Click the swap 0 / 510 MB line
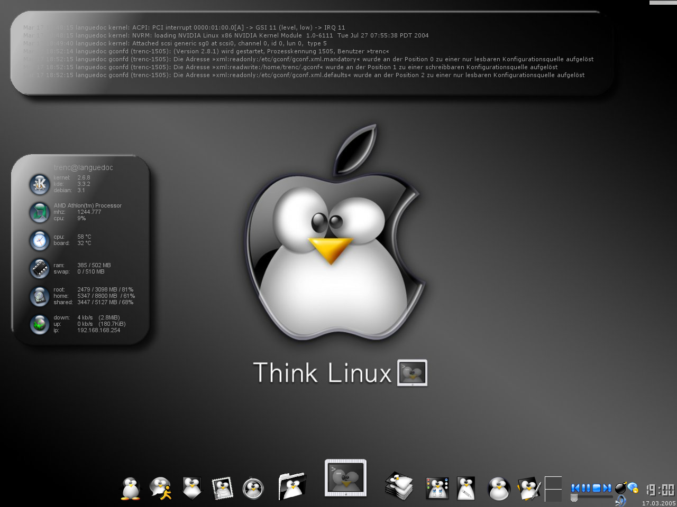Viewport: 677px width, 507px height. 79,271
